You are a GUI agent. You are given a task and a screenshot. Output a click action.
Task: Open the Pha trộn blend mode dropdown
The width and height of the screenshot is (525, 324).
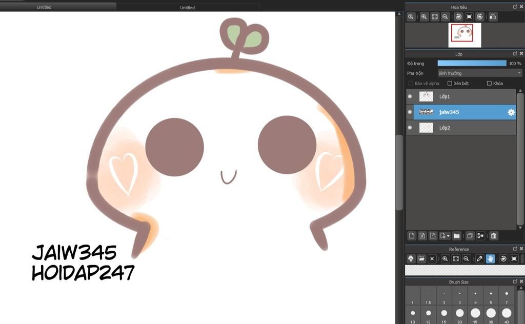(x=480, y=73)
